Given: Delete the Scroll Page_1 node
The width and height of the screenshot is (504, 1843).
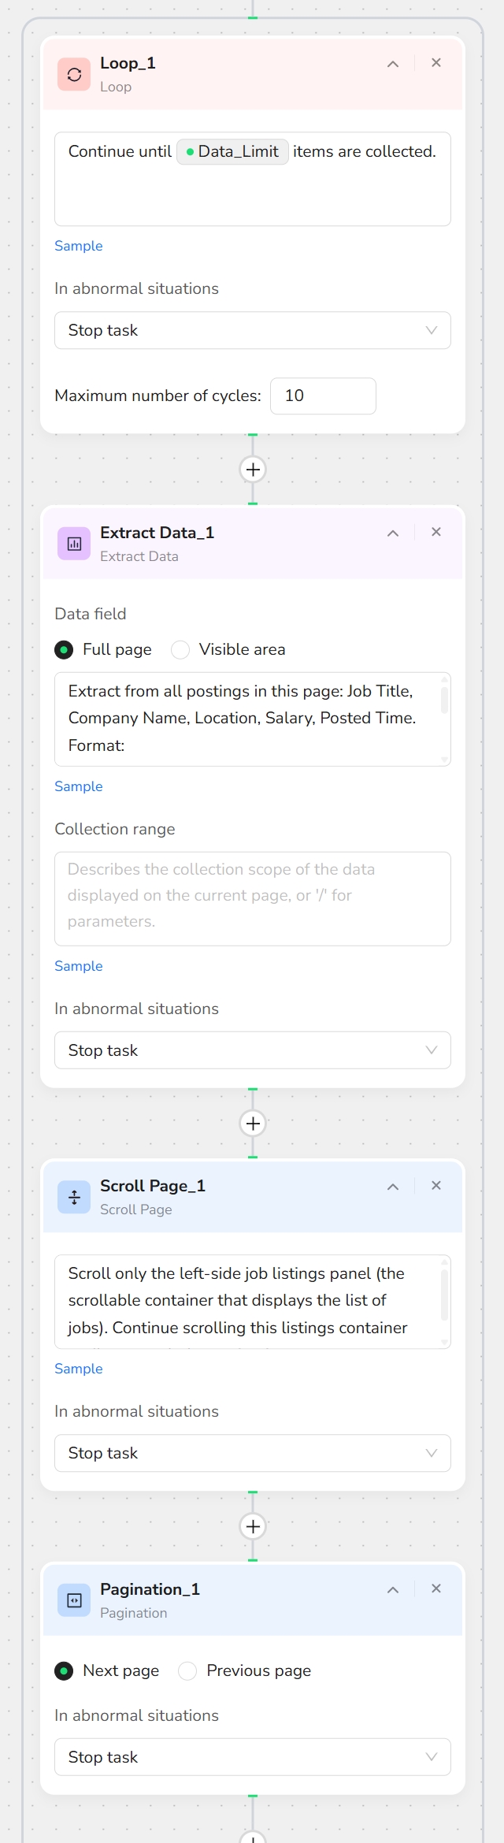Looking at the screenshot, I should 436,1185.
